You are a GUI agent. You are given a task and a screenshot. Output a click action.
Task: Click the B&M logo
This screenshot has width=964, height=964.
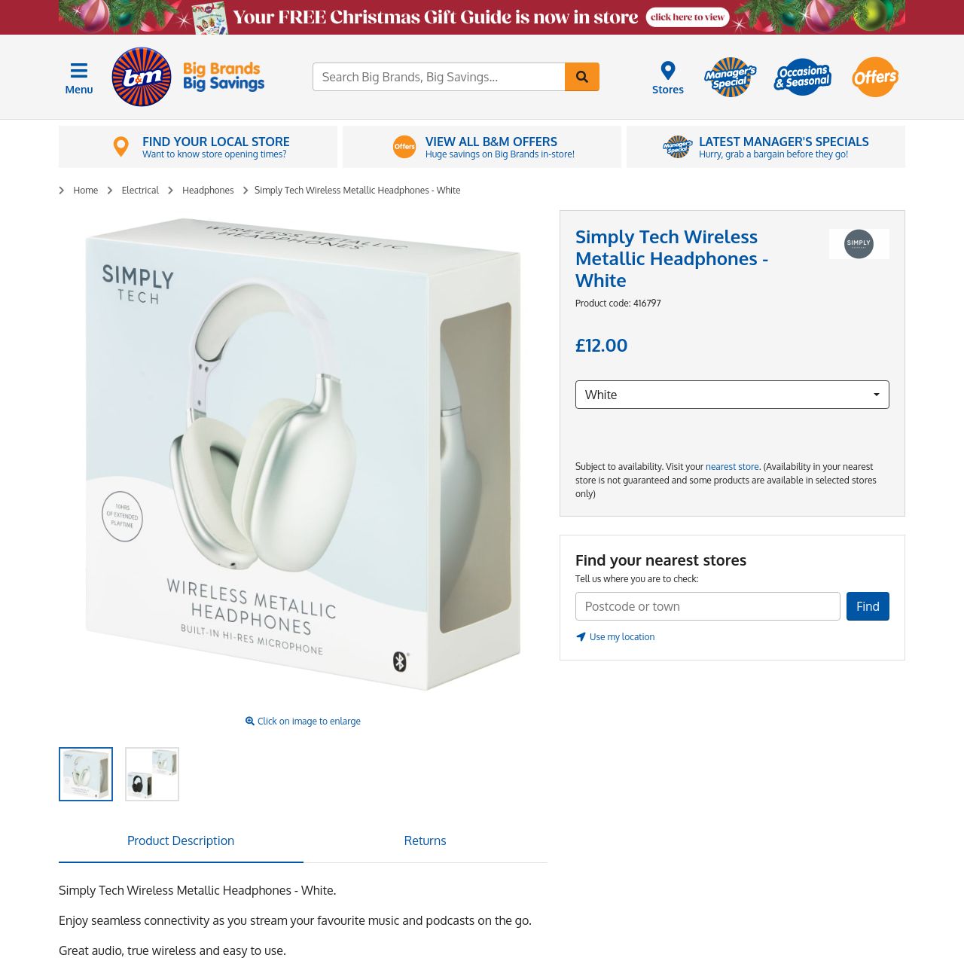point(142,77)
